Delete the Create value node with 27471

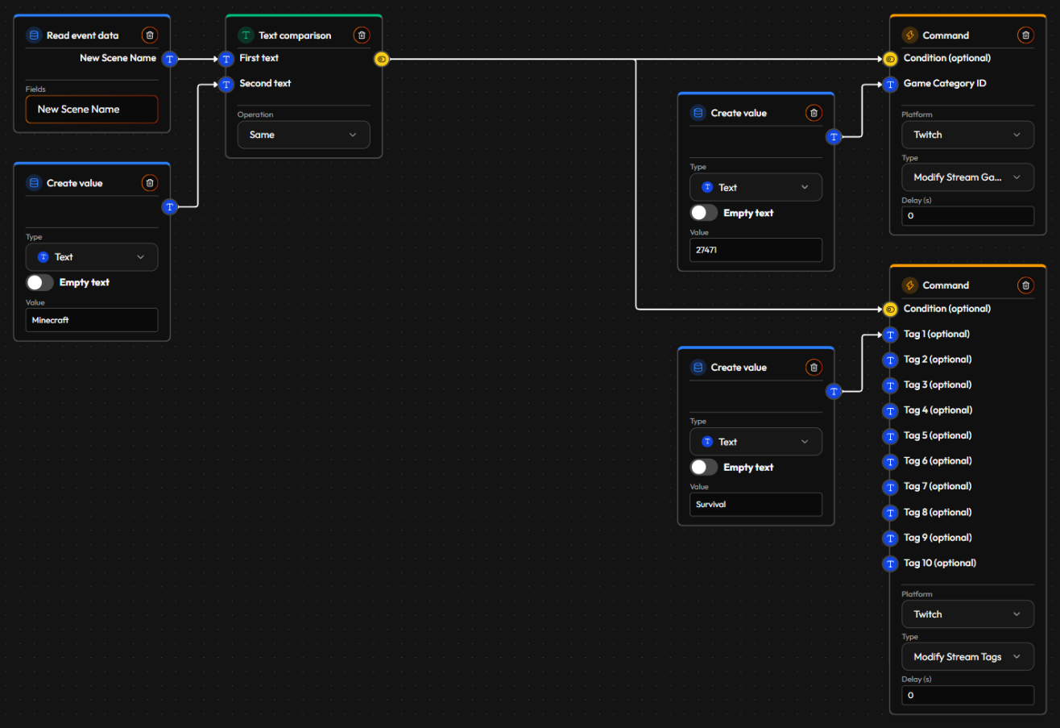814,113
